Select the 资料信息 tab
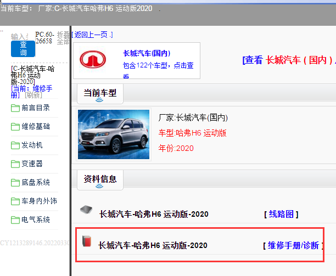Viewport: 336px width, 276px height. click(x=100, y=179)
